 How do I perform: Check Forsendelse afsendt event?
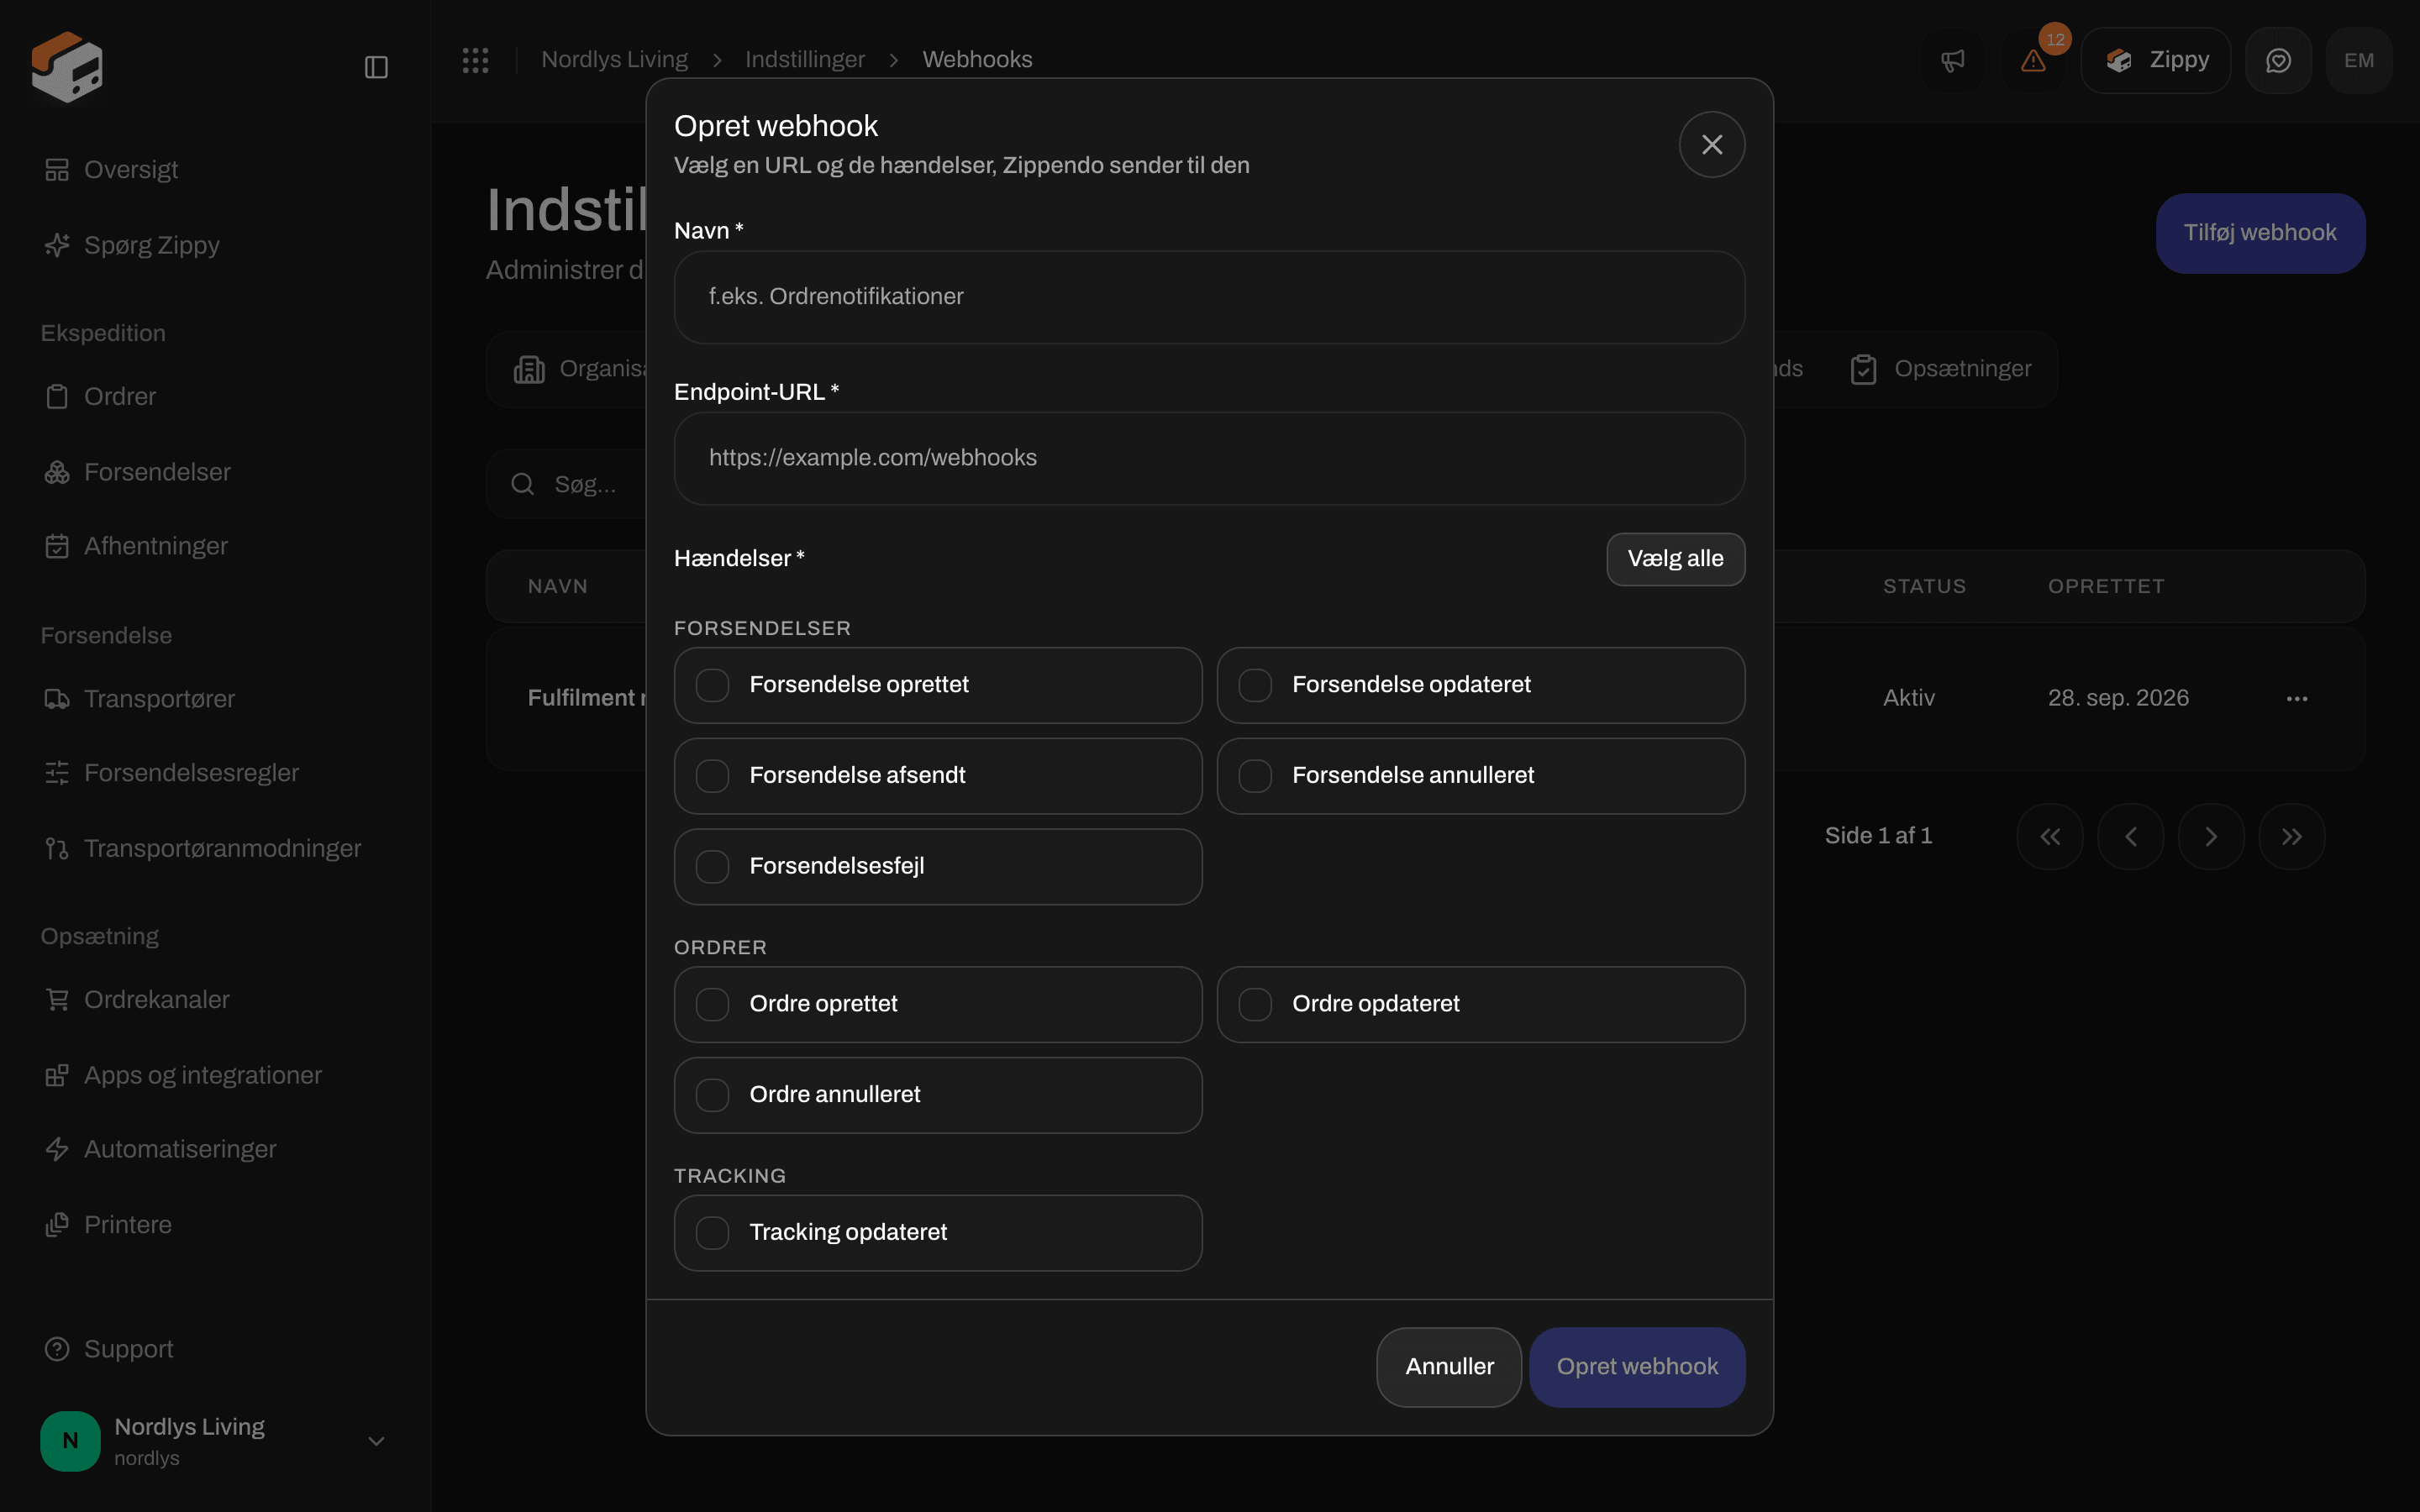click(x=938, y=776)
